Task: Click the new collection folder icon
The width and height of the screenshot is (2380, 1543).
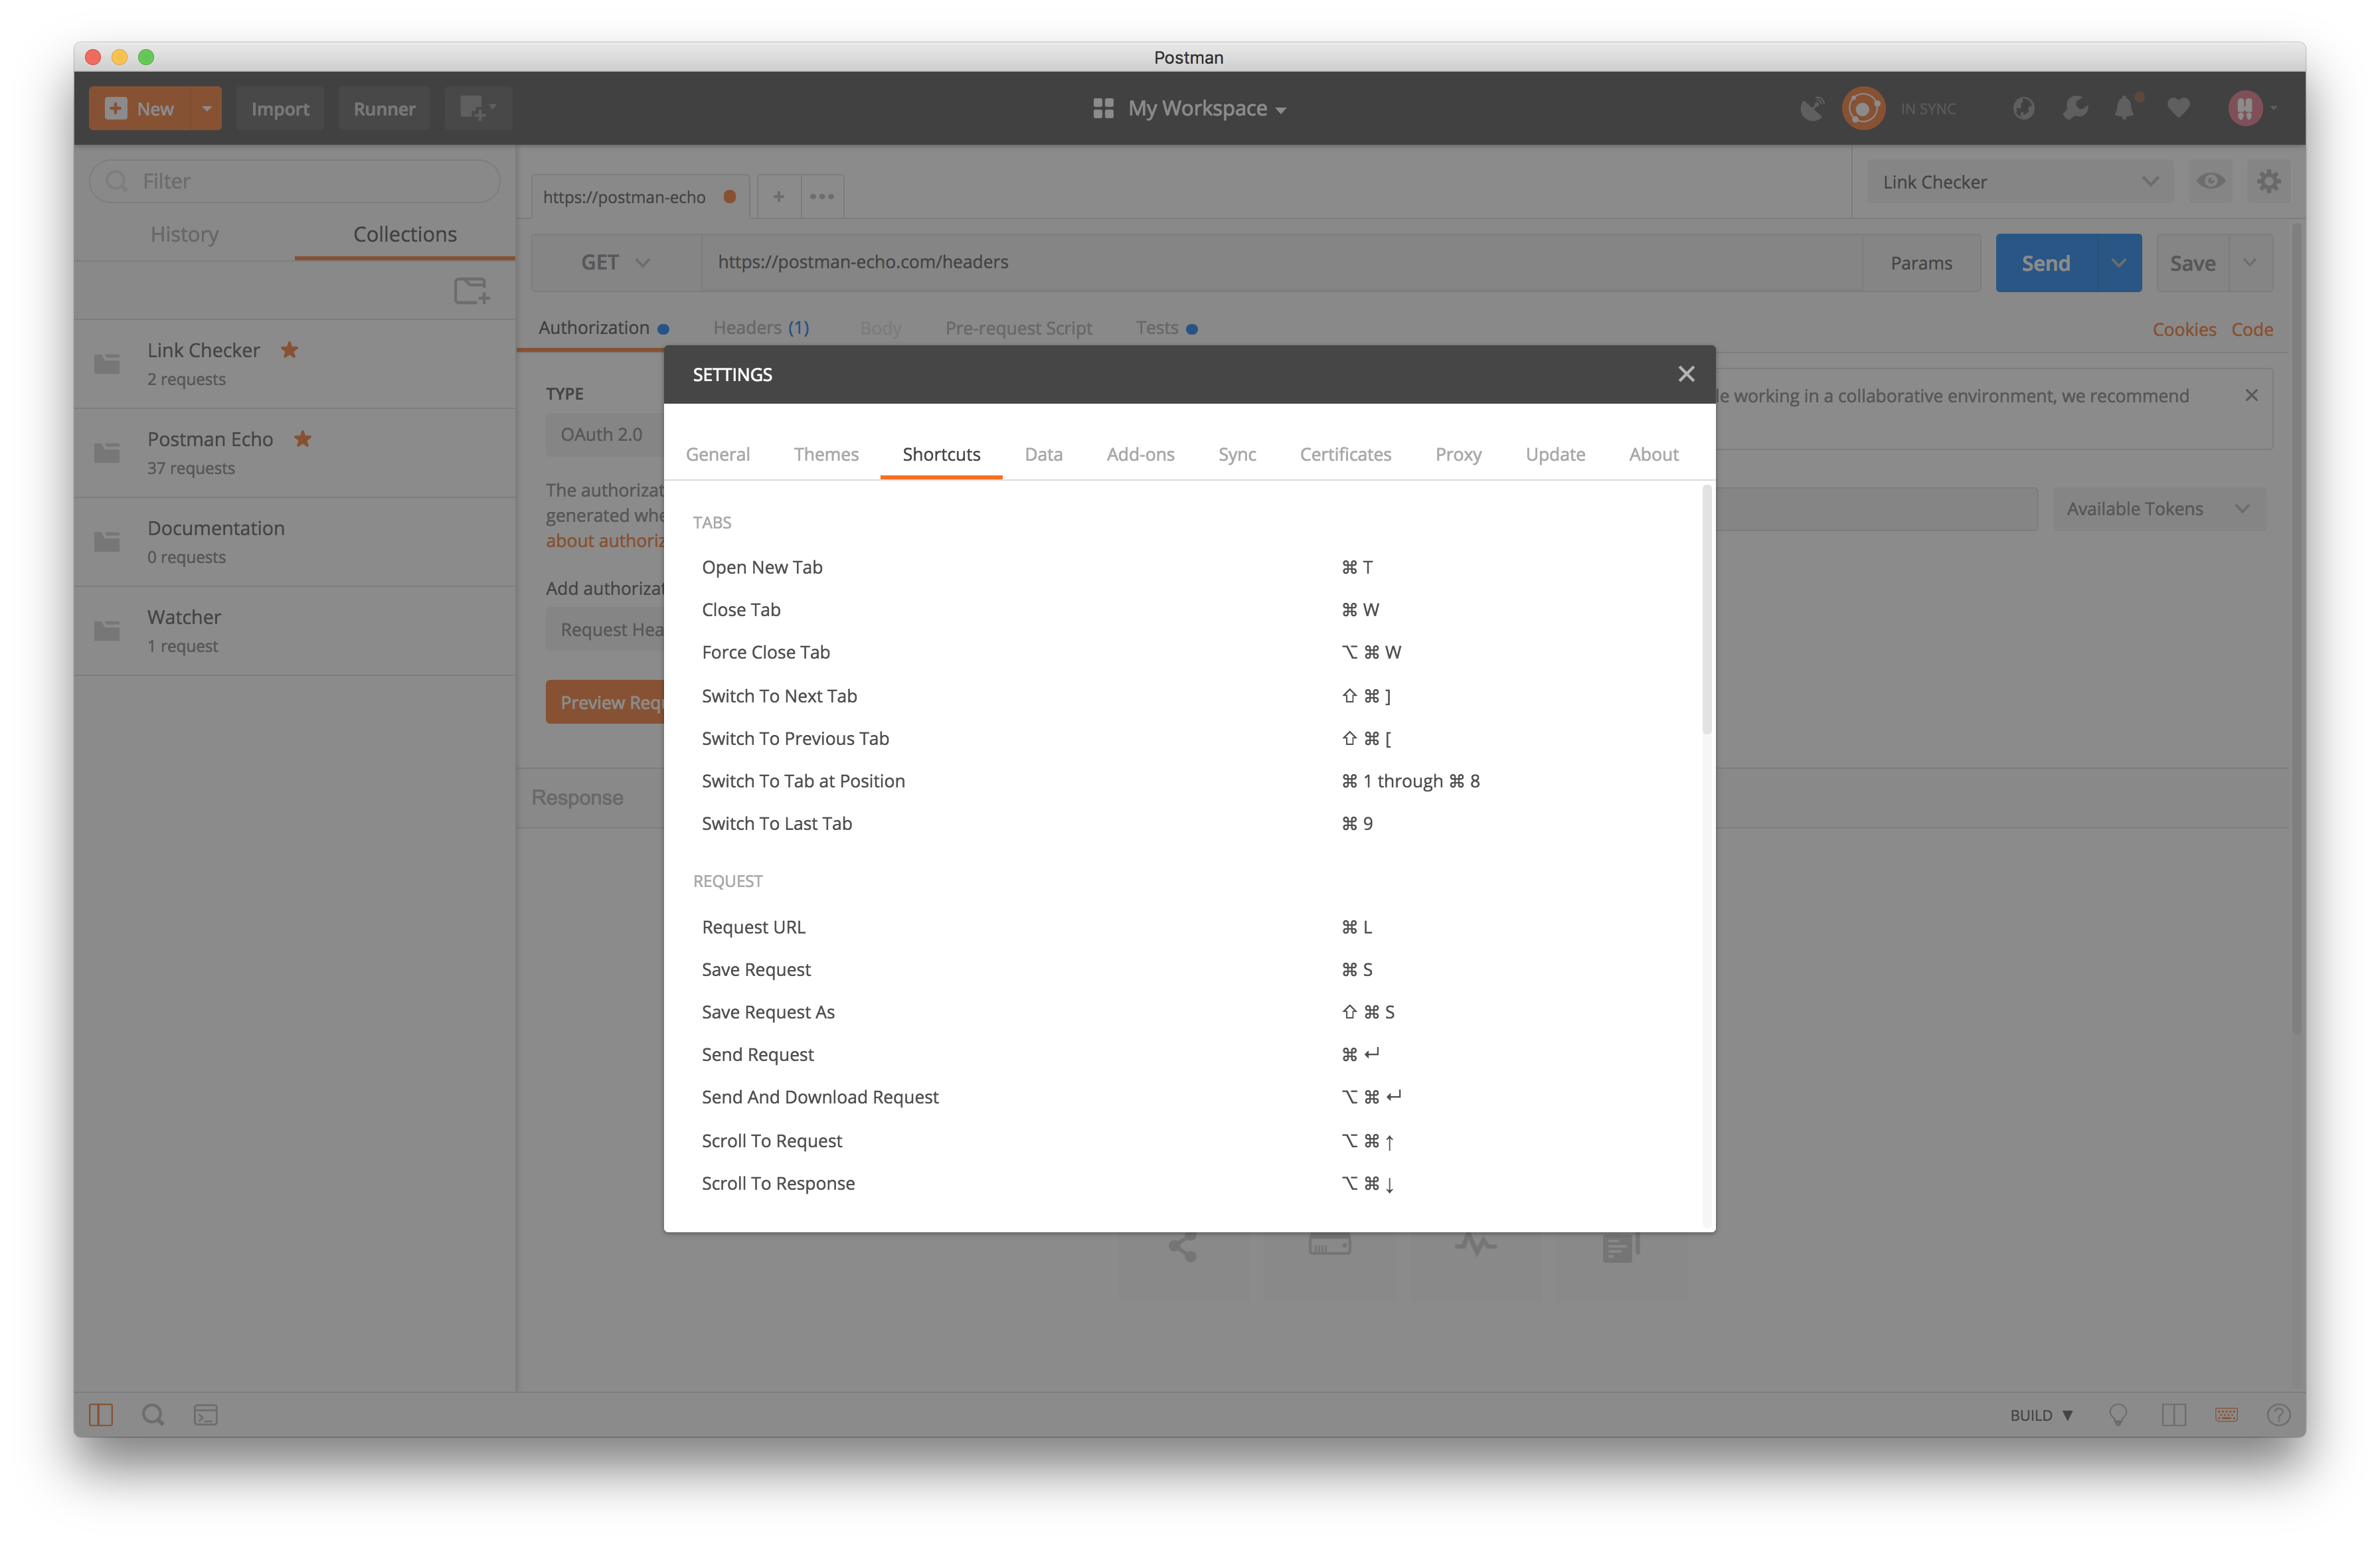Action: tap(471, 291)
